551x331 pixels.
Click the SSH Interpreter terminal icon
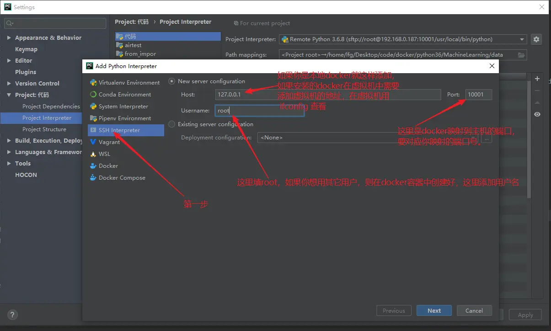click(93, 130)
